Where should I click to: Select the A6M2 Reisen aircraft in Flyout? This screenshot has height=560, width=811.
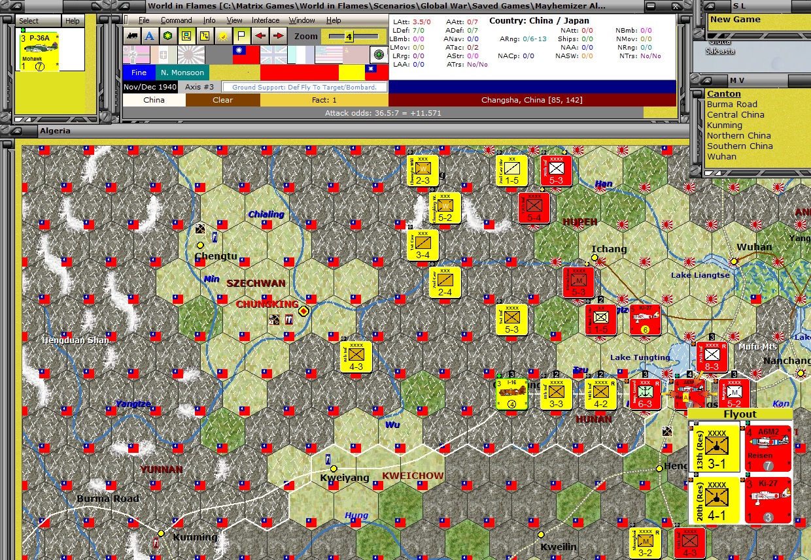click(768, 448)
